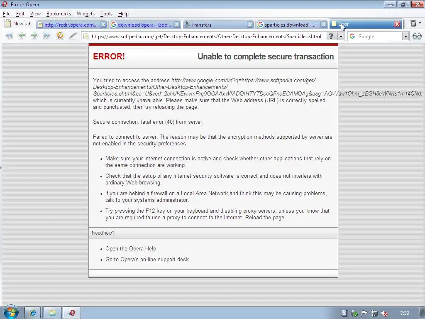Click 'Unable to complete secure transaction' heading
Image resolution: width=425 pixels, height=319 pixels.
coord(266,56)
